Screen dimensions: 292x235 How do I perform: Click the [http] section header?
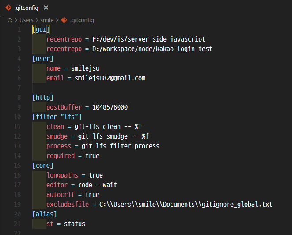point(43,98)
